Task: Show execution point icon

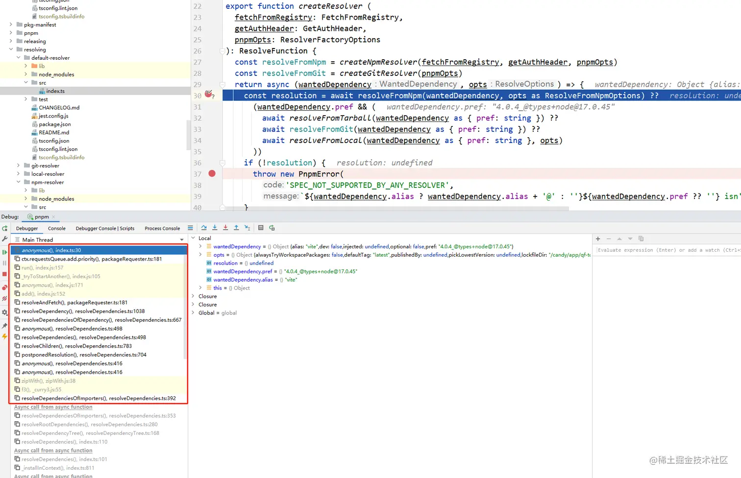Action: (190, 228)
